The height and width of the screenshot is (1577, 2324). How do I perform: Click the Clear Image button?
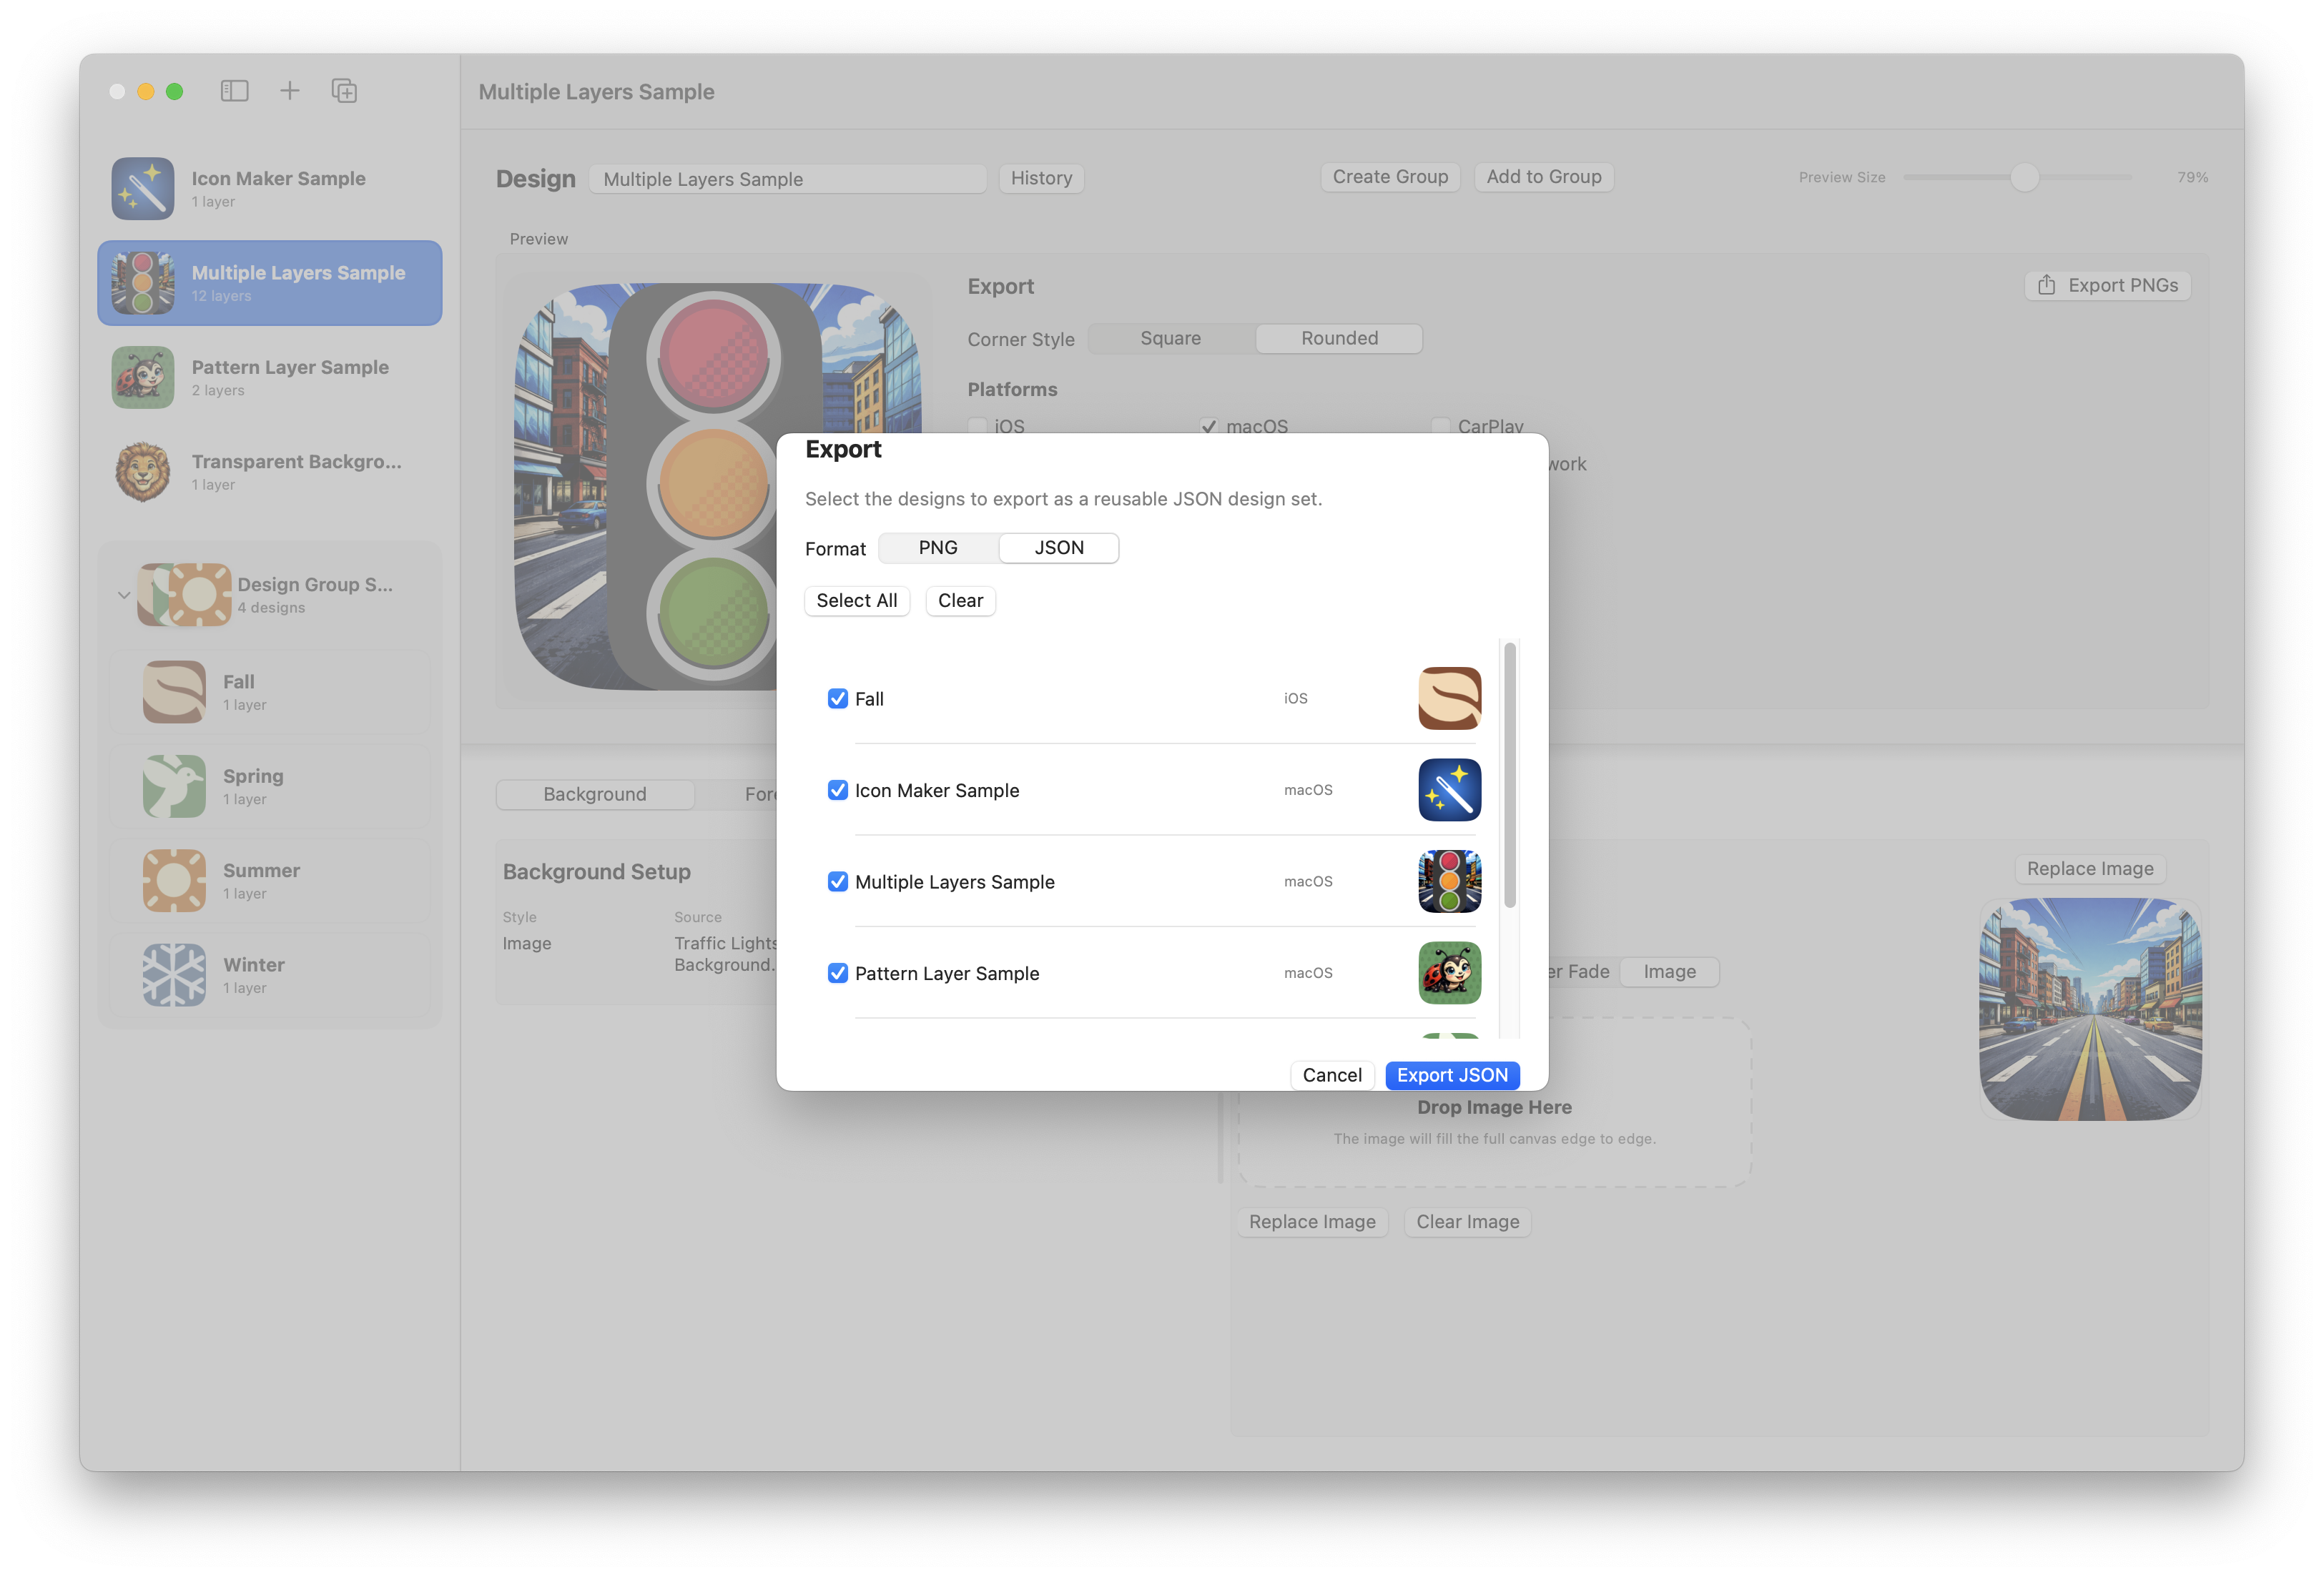(1467, 1222)
